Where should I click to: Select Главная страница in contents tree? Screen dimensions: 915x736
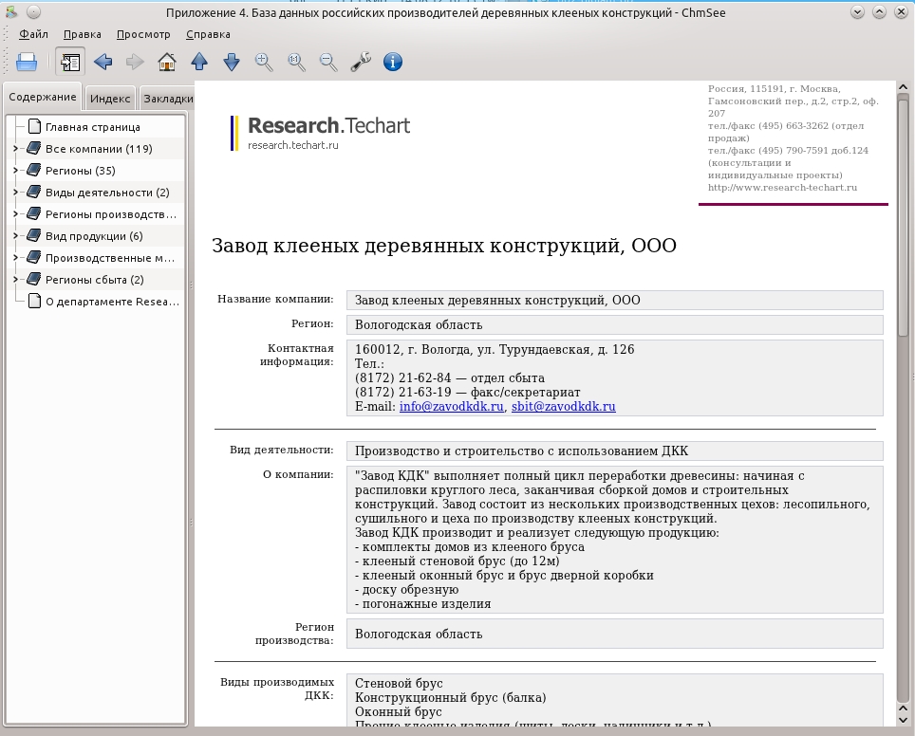[93, 127]
